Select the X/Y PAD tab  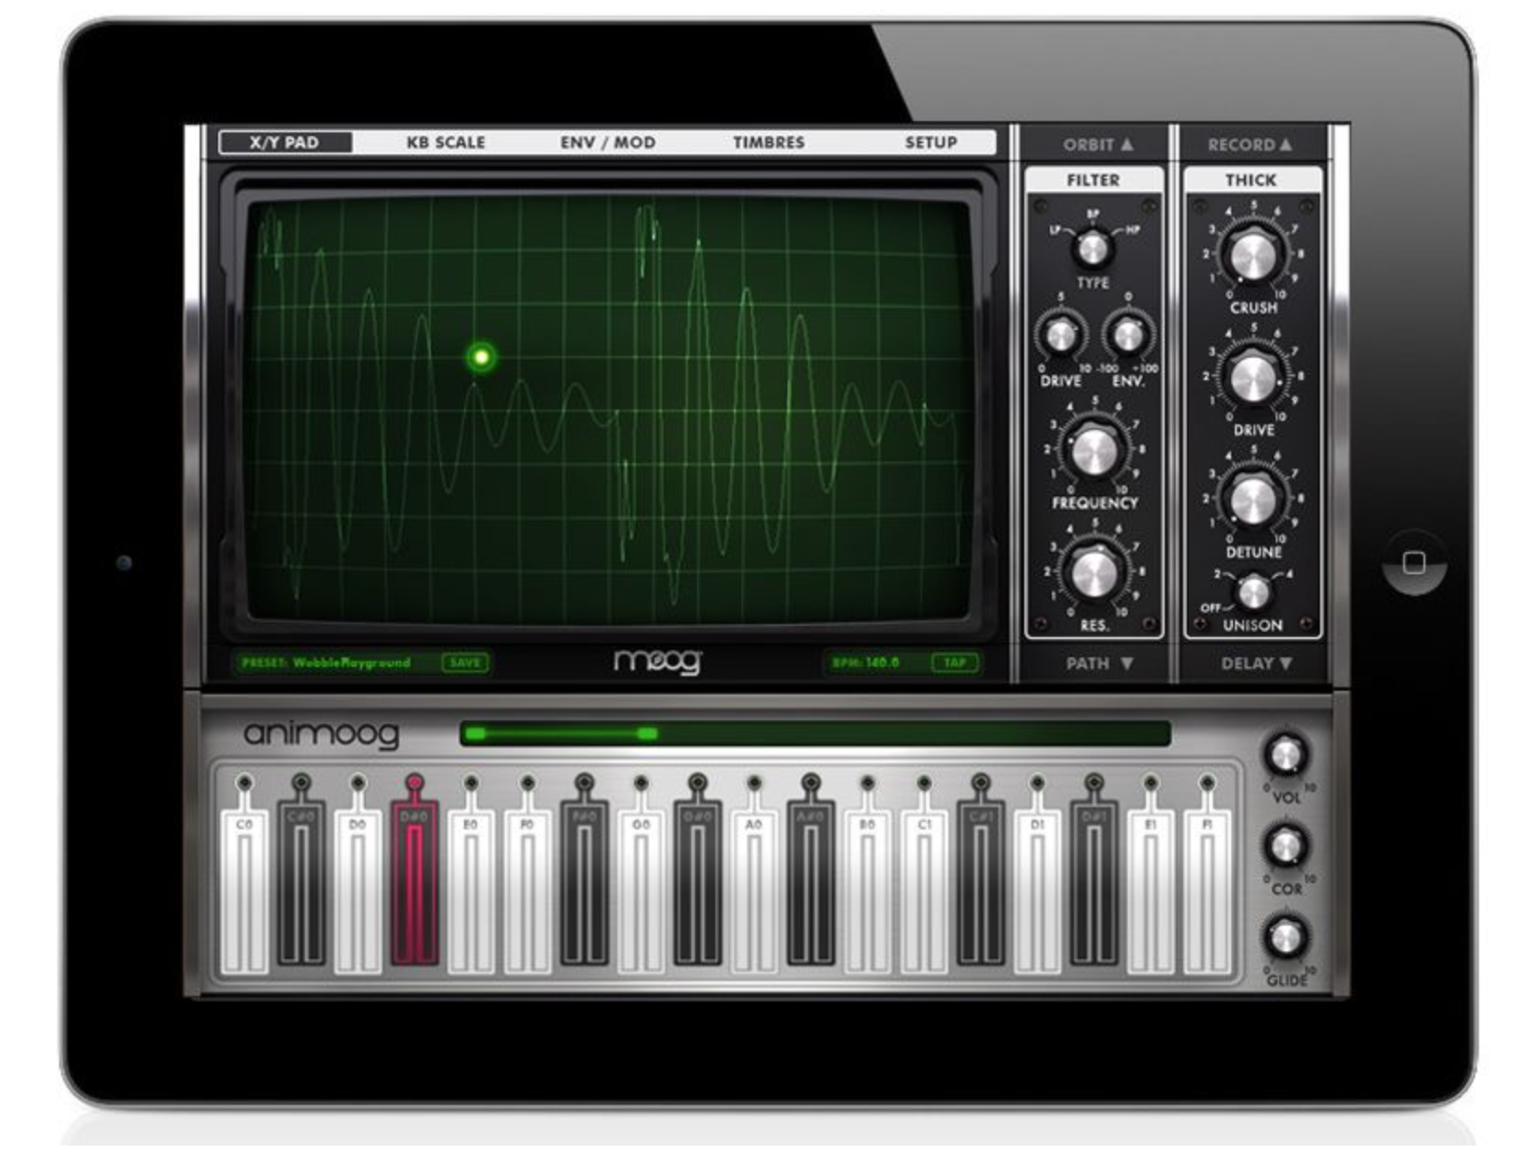[285, 142]
